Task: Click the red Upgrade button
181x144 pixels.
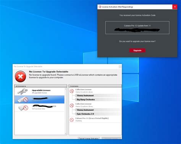Action: coord(137,51)
